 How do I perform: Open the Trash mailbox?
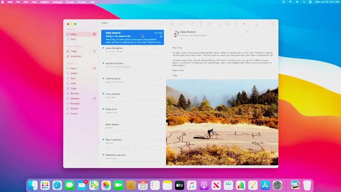tap(81, 88)
